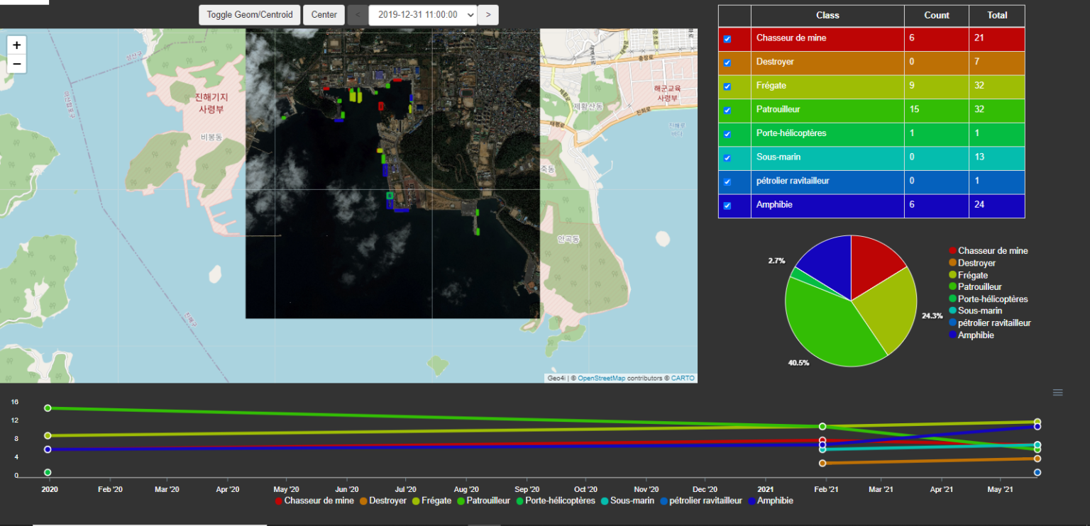The width and height of the screenshot is (1090, 526).
Task: Open the CARTO attribution link
Action: pos(683,379)
